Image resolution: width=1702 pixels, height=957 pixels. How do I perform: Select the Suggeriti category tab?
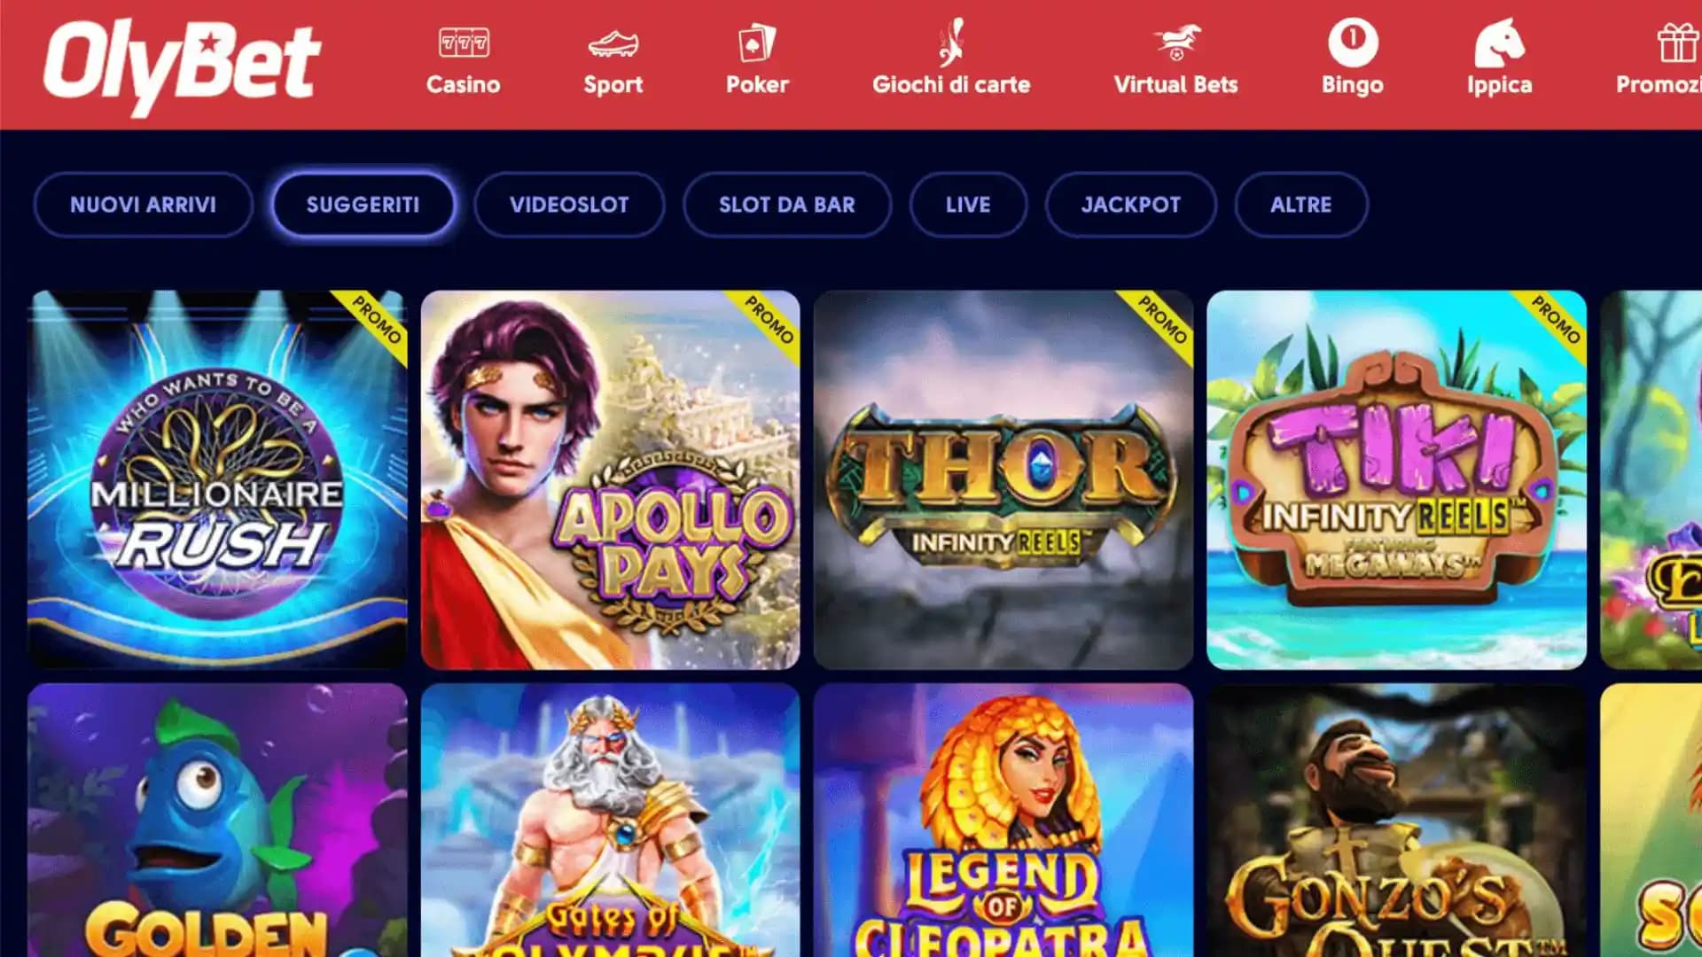click(x=363, y=205)
